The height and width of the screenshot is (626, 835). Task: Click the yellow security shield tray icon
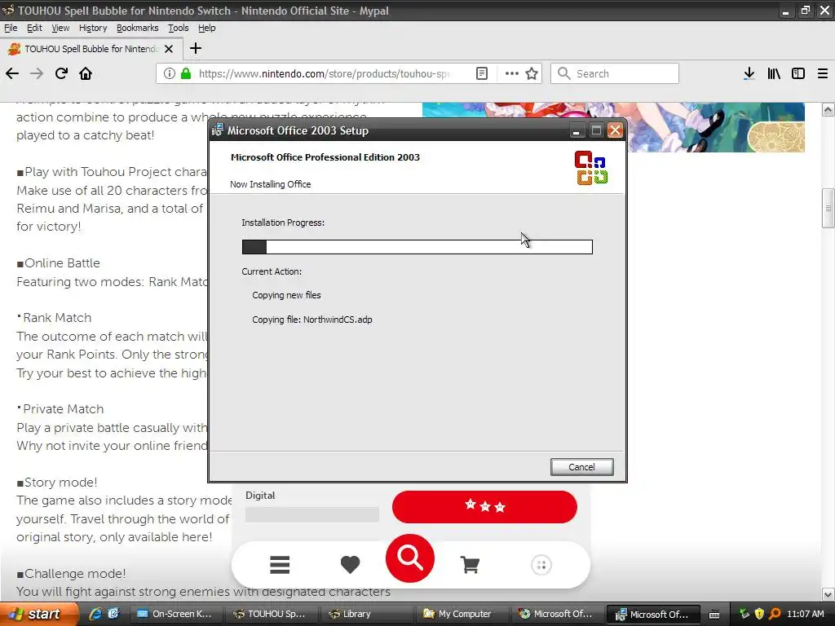point(759,614)
